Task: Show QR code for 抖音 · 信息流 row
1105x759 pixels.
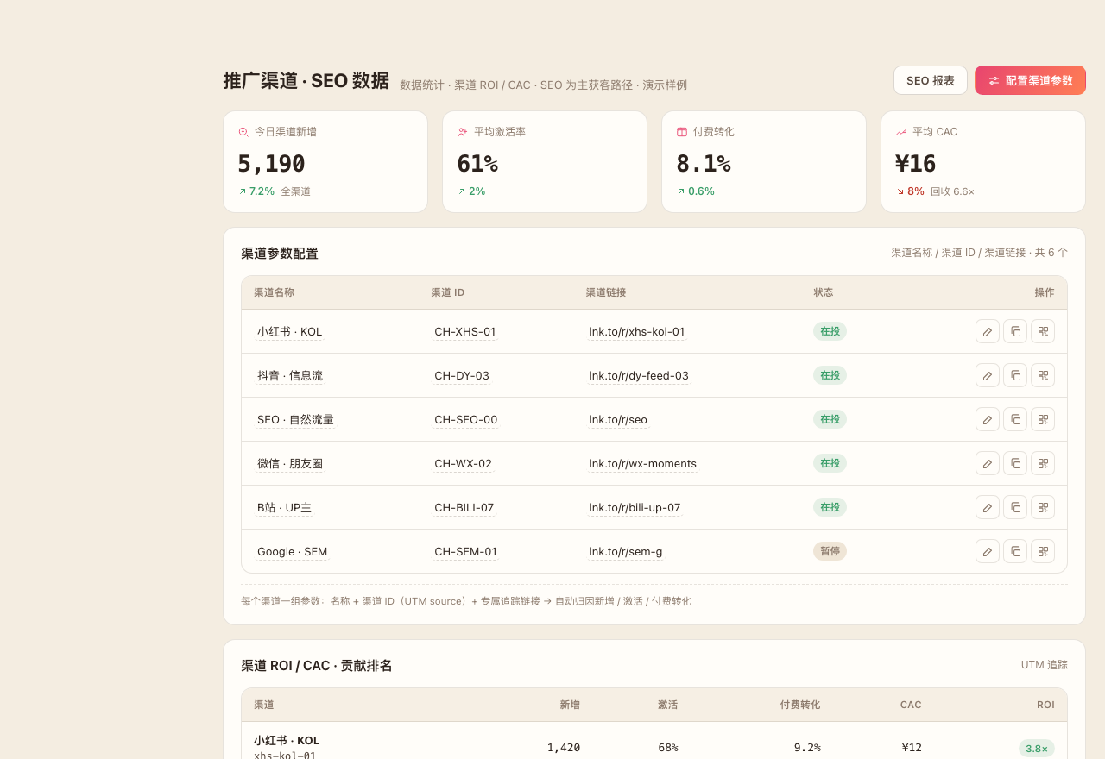Action: coord(1043,375)
